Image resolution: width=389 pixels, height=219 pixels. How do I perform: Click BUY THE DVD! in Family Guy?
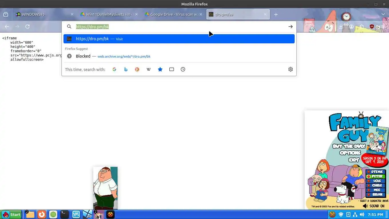coord(349,146)
